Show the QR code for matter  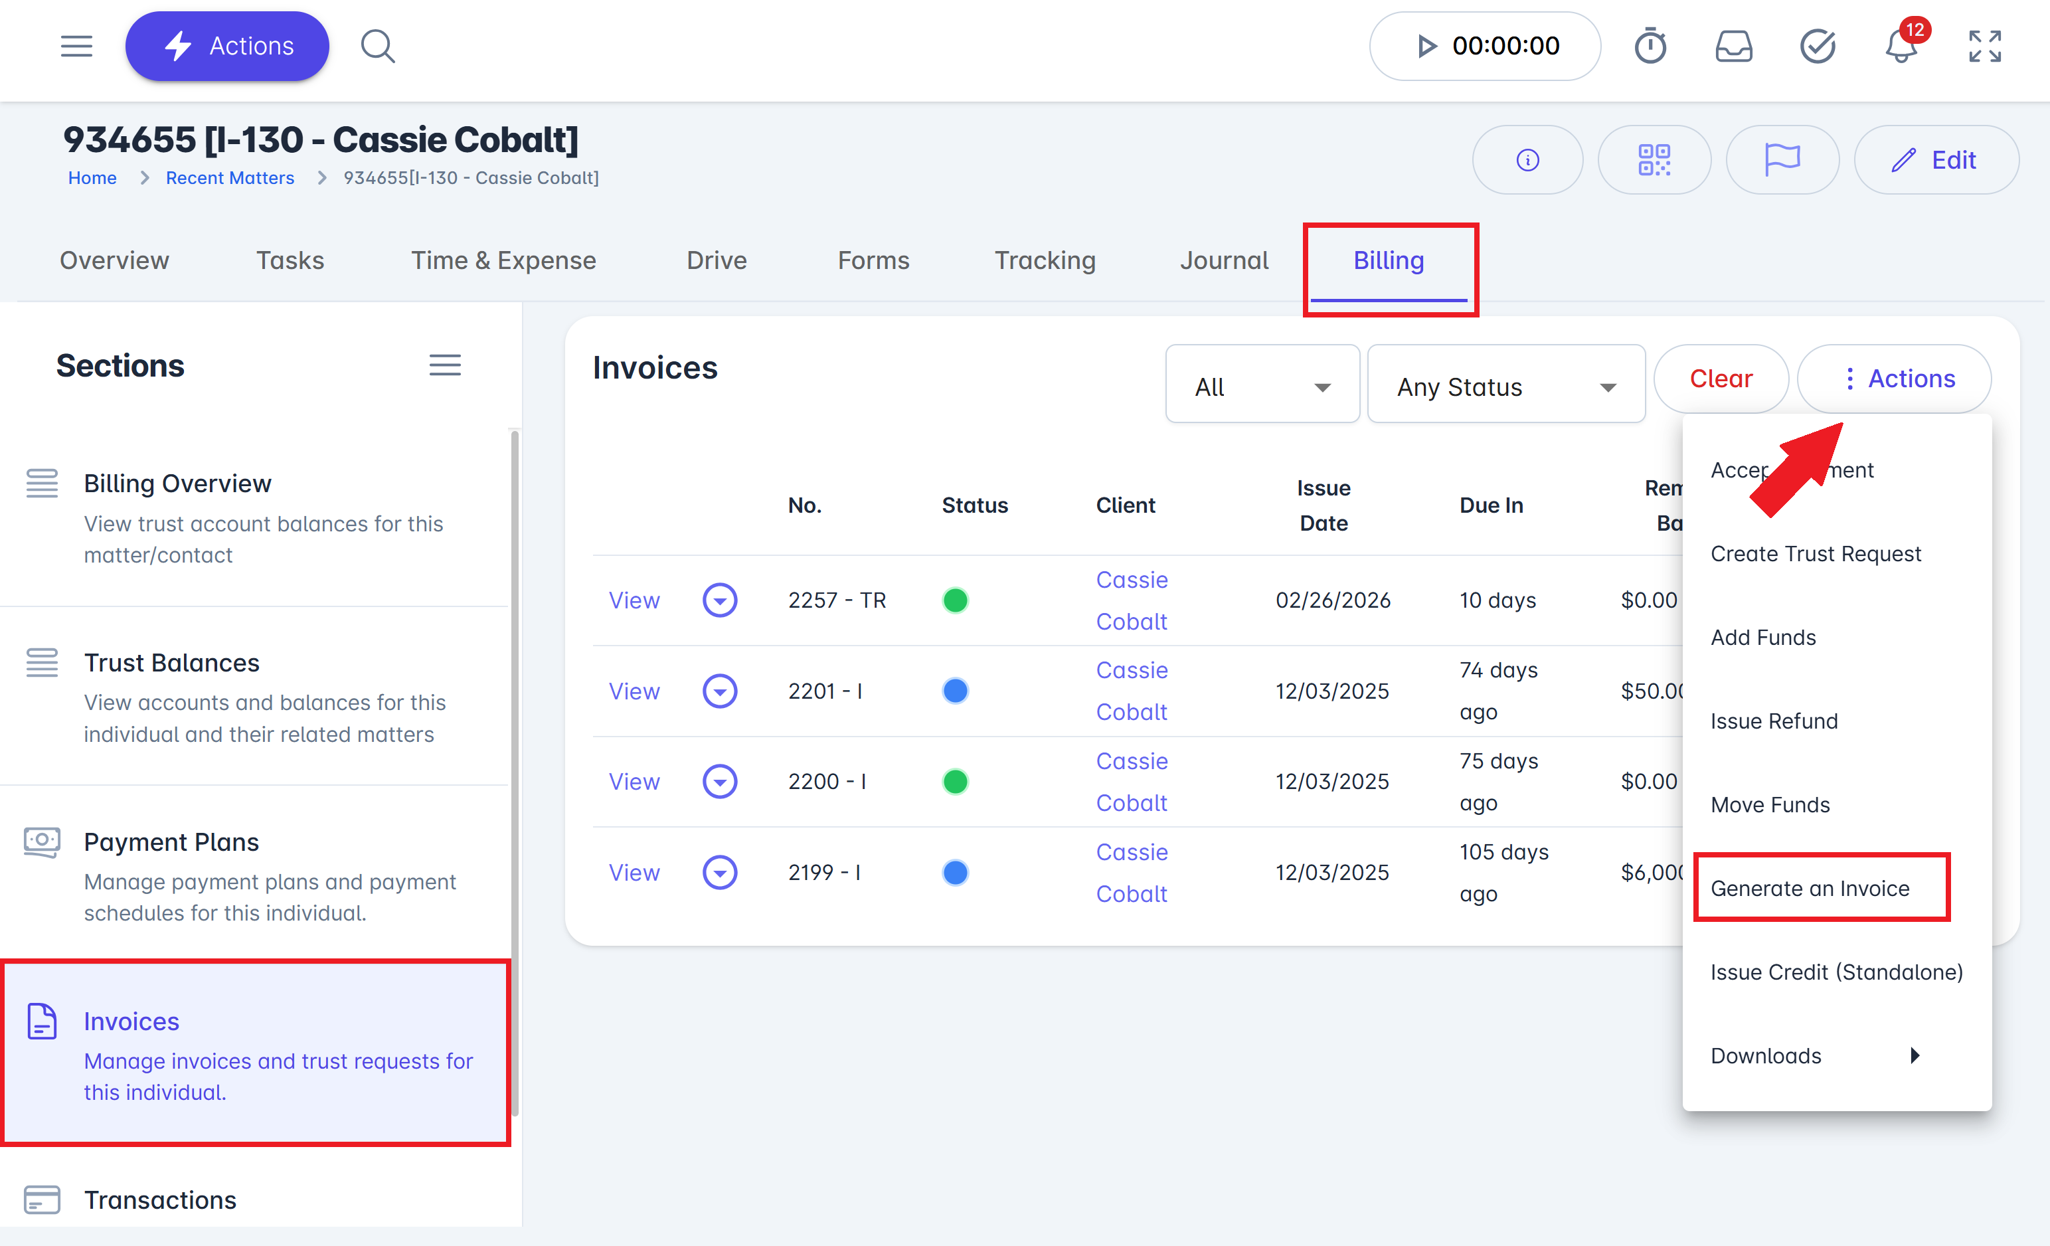coord(1654,160)
